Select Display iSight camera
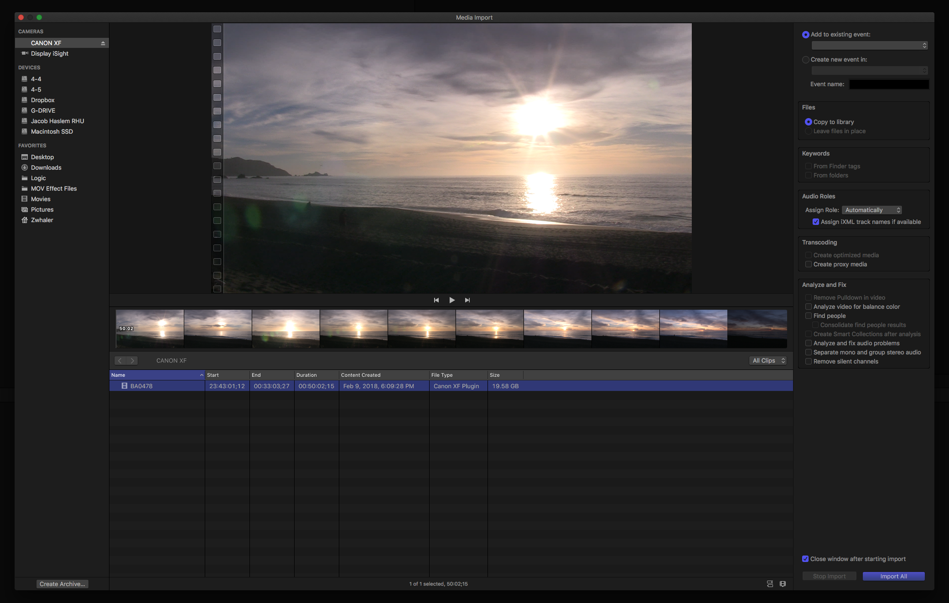949x603 pixels. (49, 54)
